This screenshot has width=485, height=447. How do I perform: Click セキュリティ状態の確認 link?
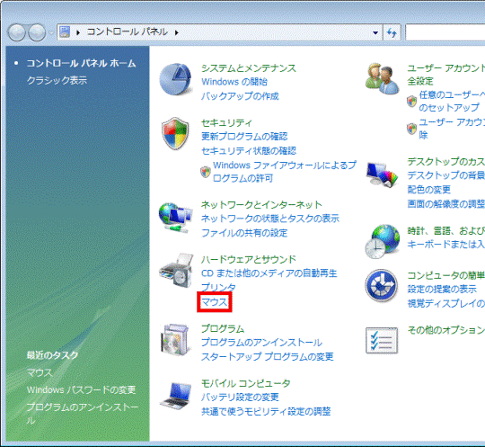coord(249,151)
